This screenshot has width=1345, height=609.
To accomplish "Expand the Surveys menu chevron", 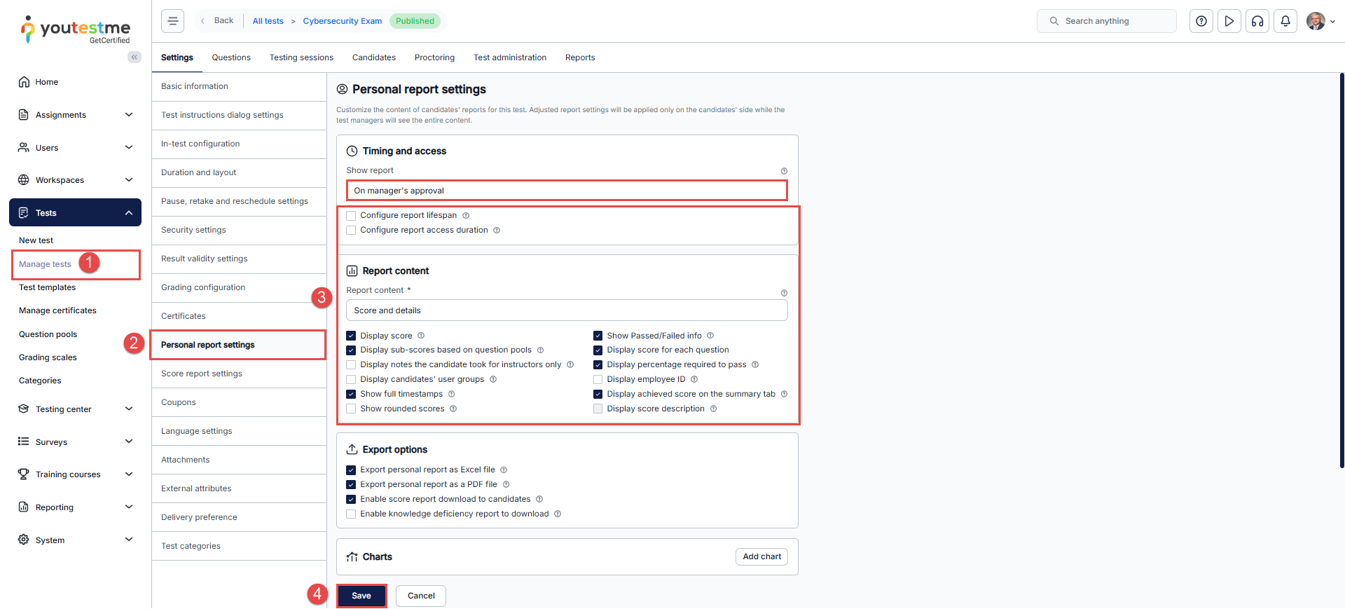I will click(129, 442).
